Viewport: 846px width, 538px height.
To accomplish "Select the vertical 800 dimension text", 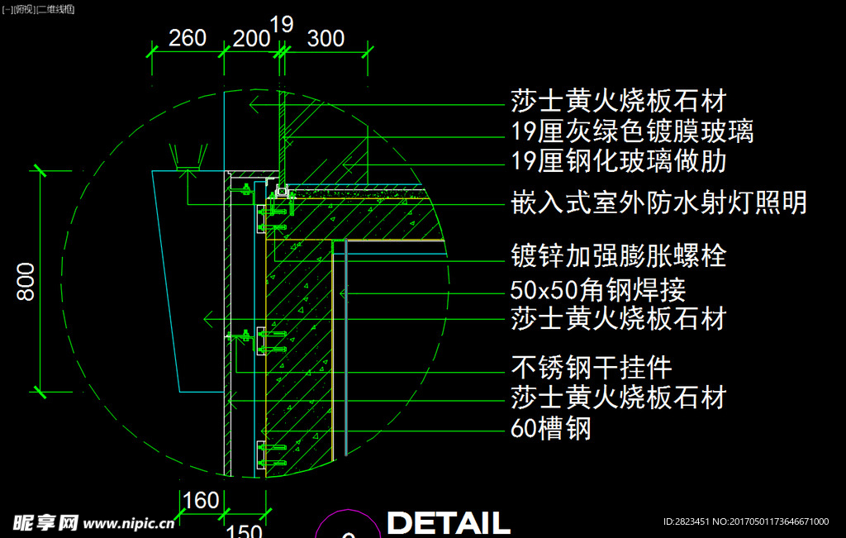I will [26, 282].
